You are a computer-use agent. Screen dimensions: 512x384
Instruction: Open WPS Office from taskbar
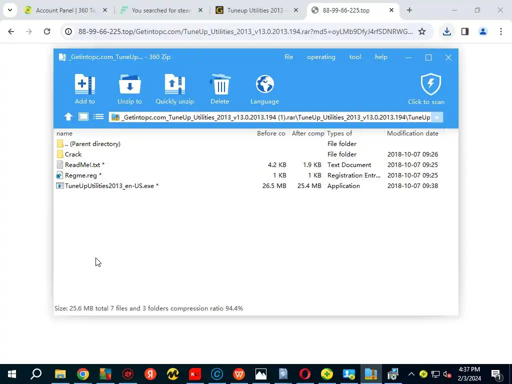click(239, 374)
